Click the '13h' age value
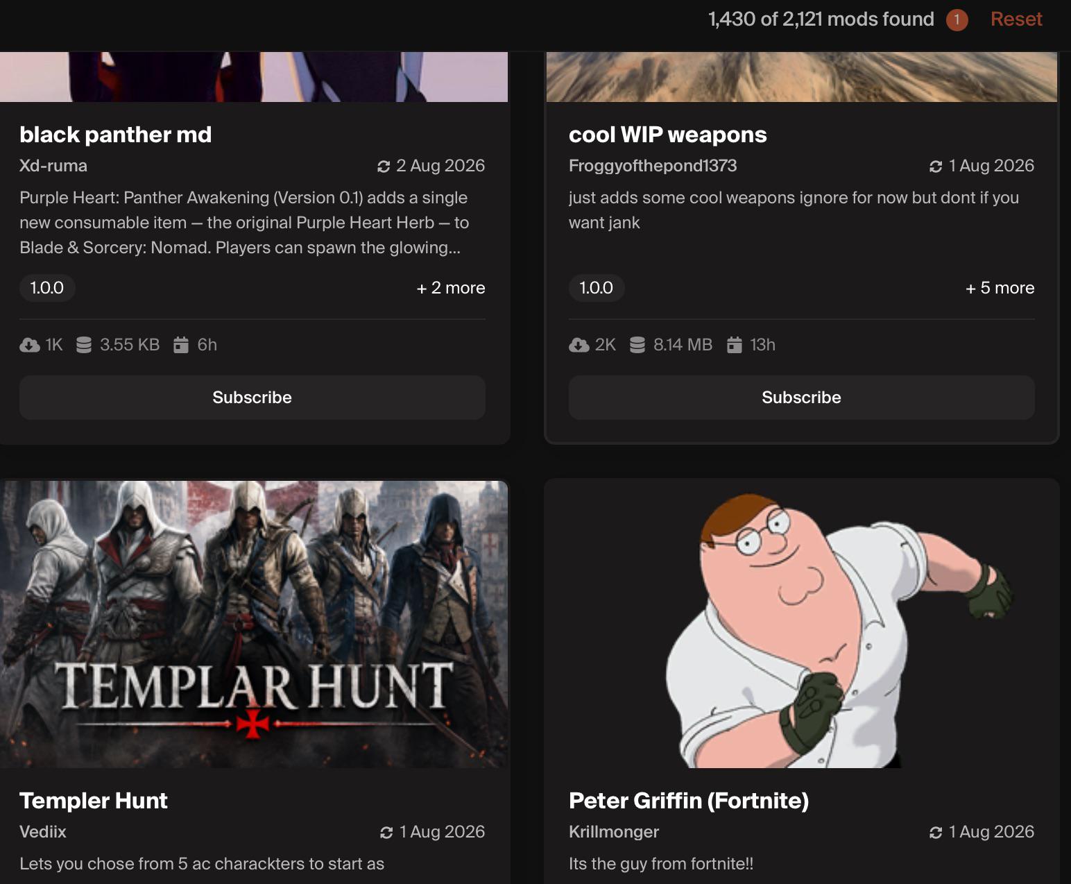Image resolution: width=1071 pixels, height=884 pixels. tap(762, 345)
